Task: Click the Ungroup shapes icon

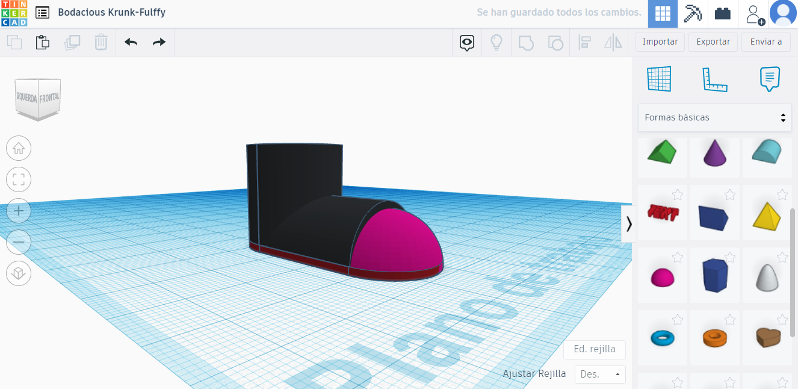Action: 555,42
